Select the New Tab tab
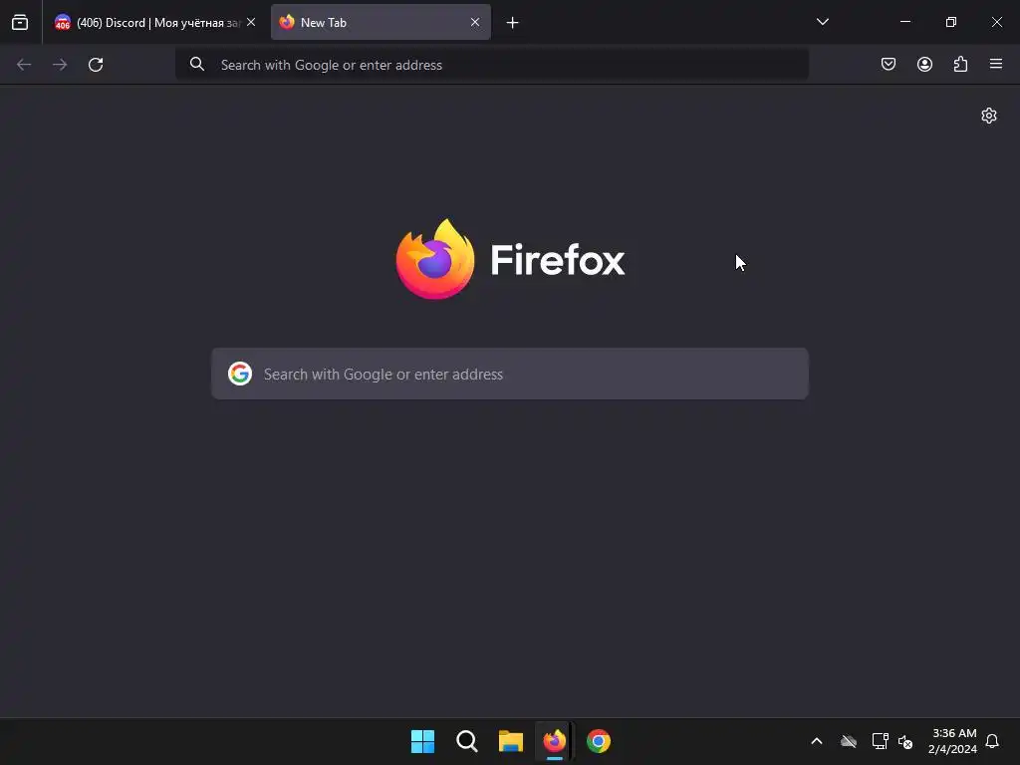The height and width of the screenshot is (765, 1020). (x=381, y=22)
